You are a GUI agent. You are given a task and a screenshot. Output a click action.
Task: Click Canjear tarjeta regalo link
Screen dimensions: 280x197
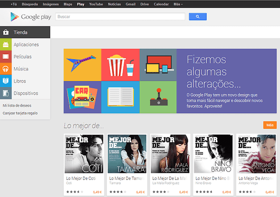pyautogui.click(x=20, y=113)
